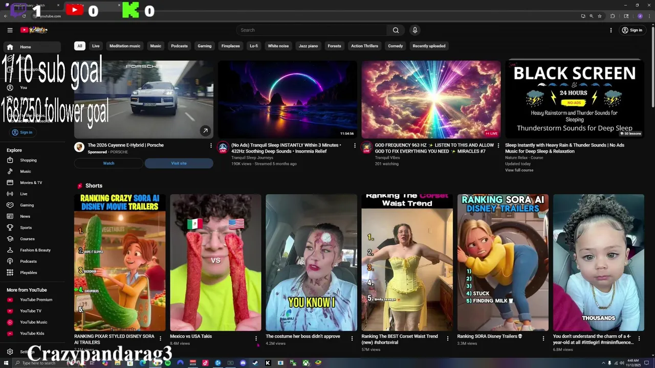This screenshot has width=655, height=368.
Task: Open the Chrome three-dot menu
Action: (648, 16)
